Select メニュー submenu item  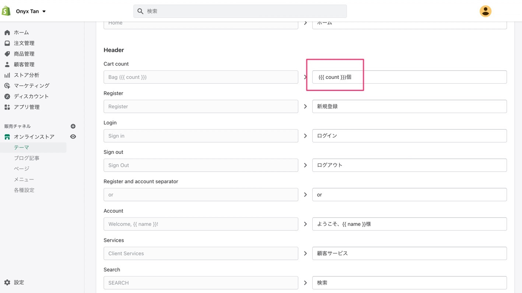tap(24, 179)
